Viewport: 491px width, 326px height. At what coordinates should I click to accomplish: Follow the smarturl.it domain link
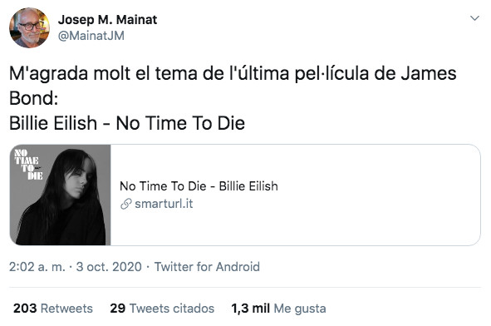(x=164, y=204)
